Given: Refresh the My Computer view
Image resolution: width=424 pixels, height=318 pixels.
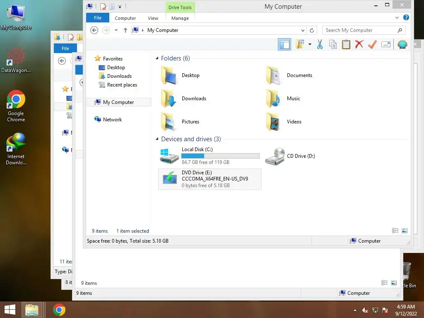Looking at the screenshot, I should [312, 30].
